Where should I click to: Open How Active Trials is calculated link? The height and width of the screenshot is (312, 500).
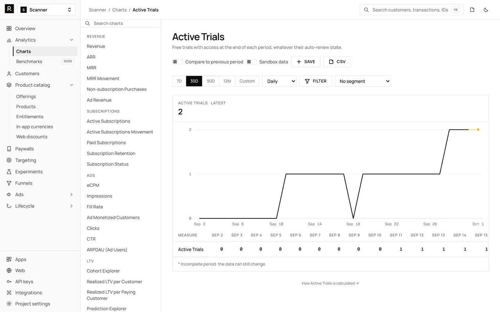coord(330,284)
